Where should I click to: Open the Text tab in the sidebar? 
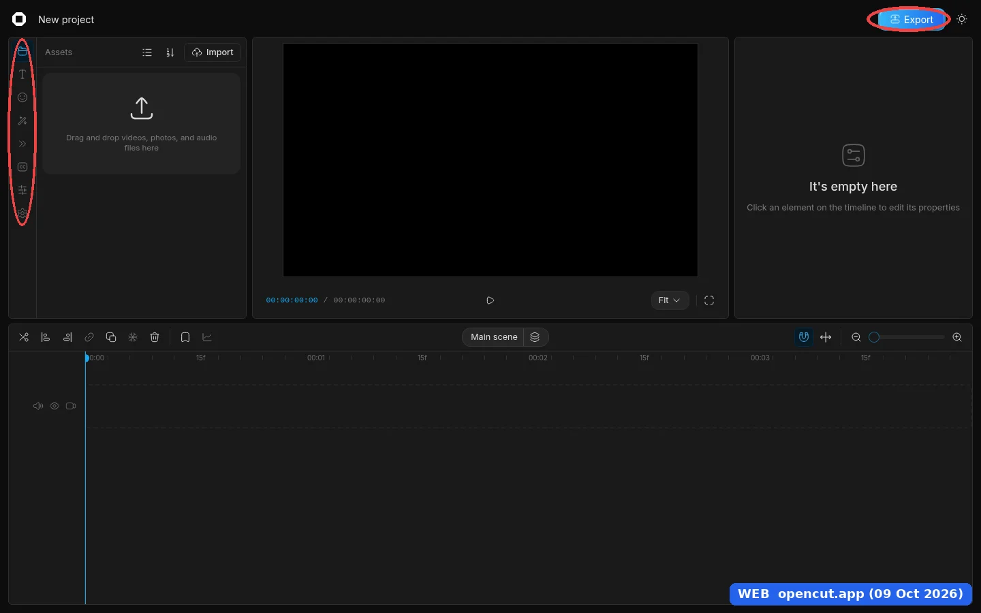(x=22, y=74)
